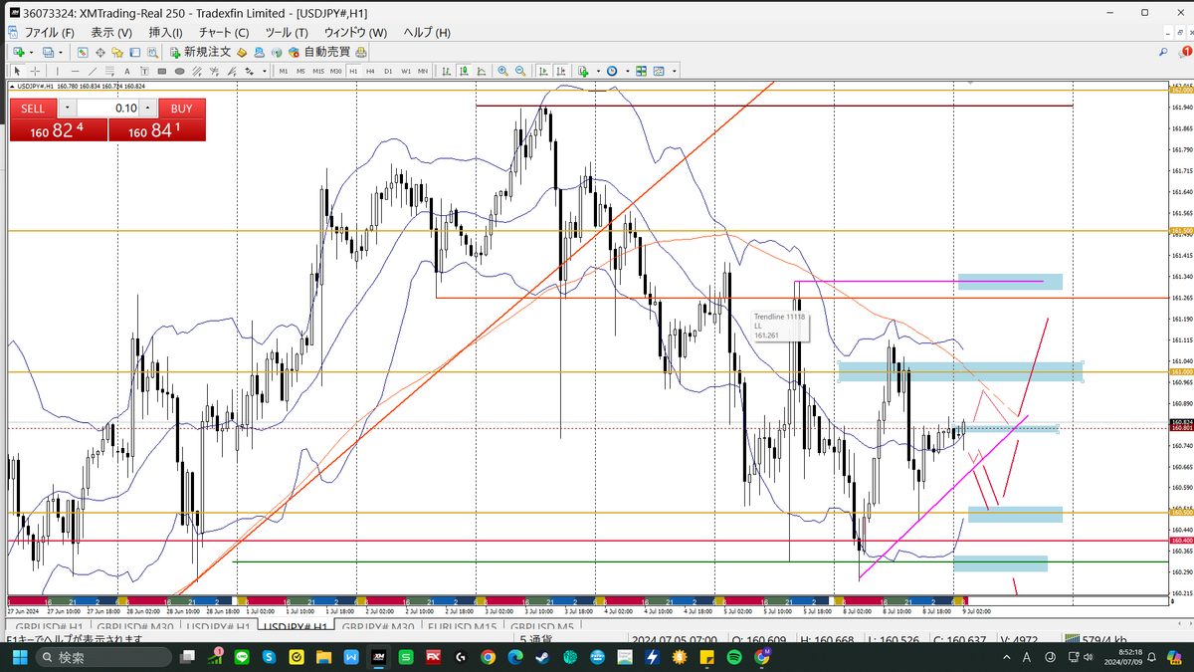The height and width of the screenshot is (672, 1194).
Task: Open the チャート (C) menu
Action: (x=224, y=32)
